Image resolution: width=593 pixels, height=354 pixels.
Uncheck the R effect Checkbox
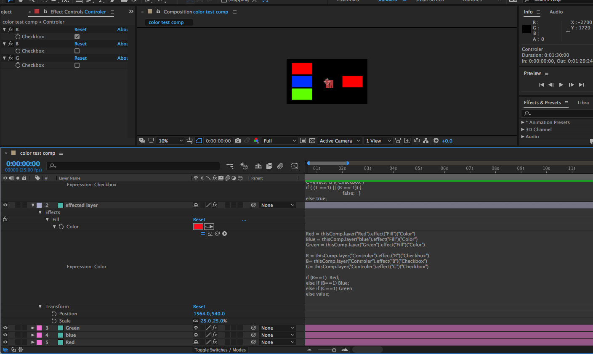click(77, 37)
